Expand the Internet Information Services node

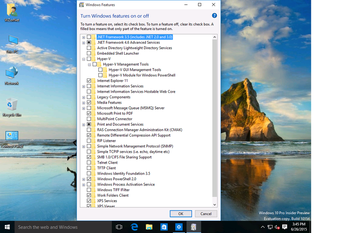pyautogui.click(x=84, y=86)
